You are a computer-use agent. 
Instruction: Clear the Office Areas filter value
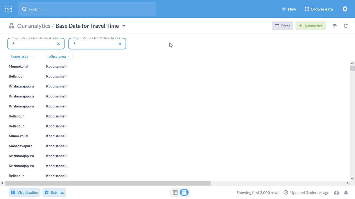[x=120, y=44]
